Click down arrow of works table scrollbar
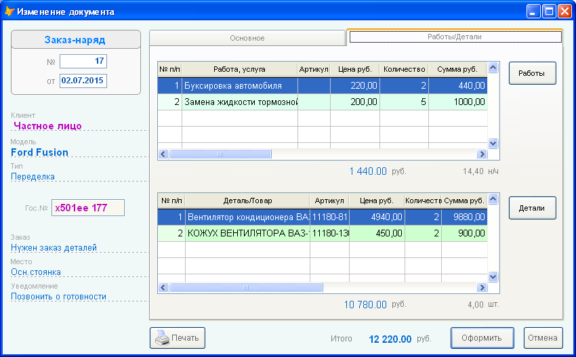Image resolution: width=576 pixels, height=357 pixels. click(x=493, y=143)
